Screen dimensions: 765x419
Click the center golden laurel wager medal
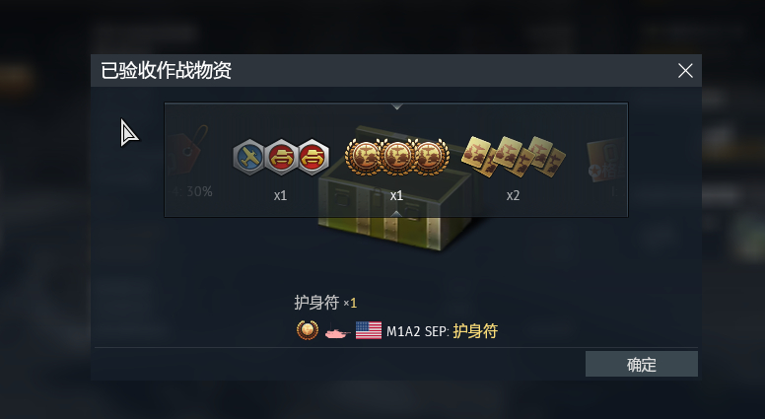(x=397, y=157)
